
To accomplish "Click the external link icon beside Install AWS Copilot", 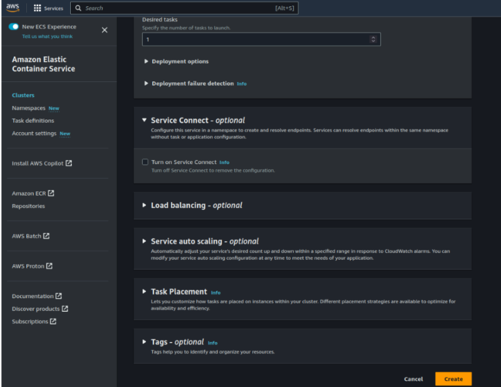I will pyautogui.click(x=69, y=163).
